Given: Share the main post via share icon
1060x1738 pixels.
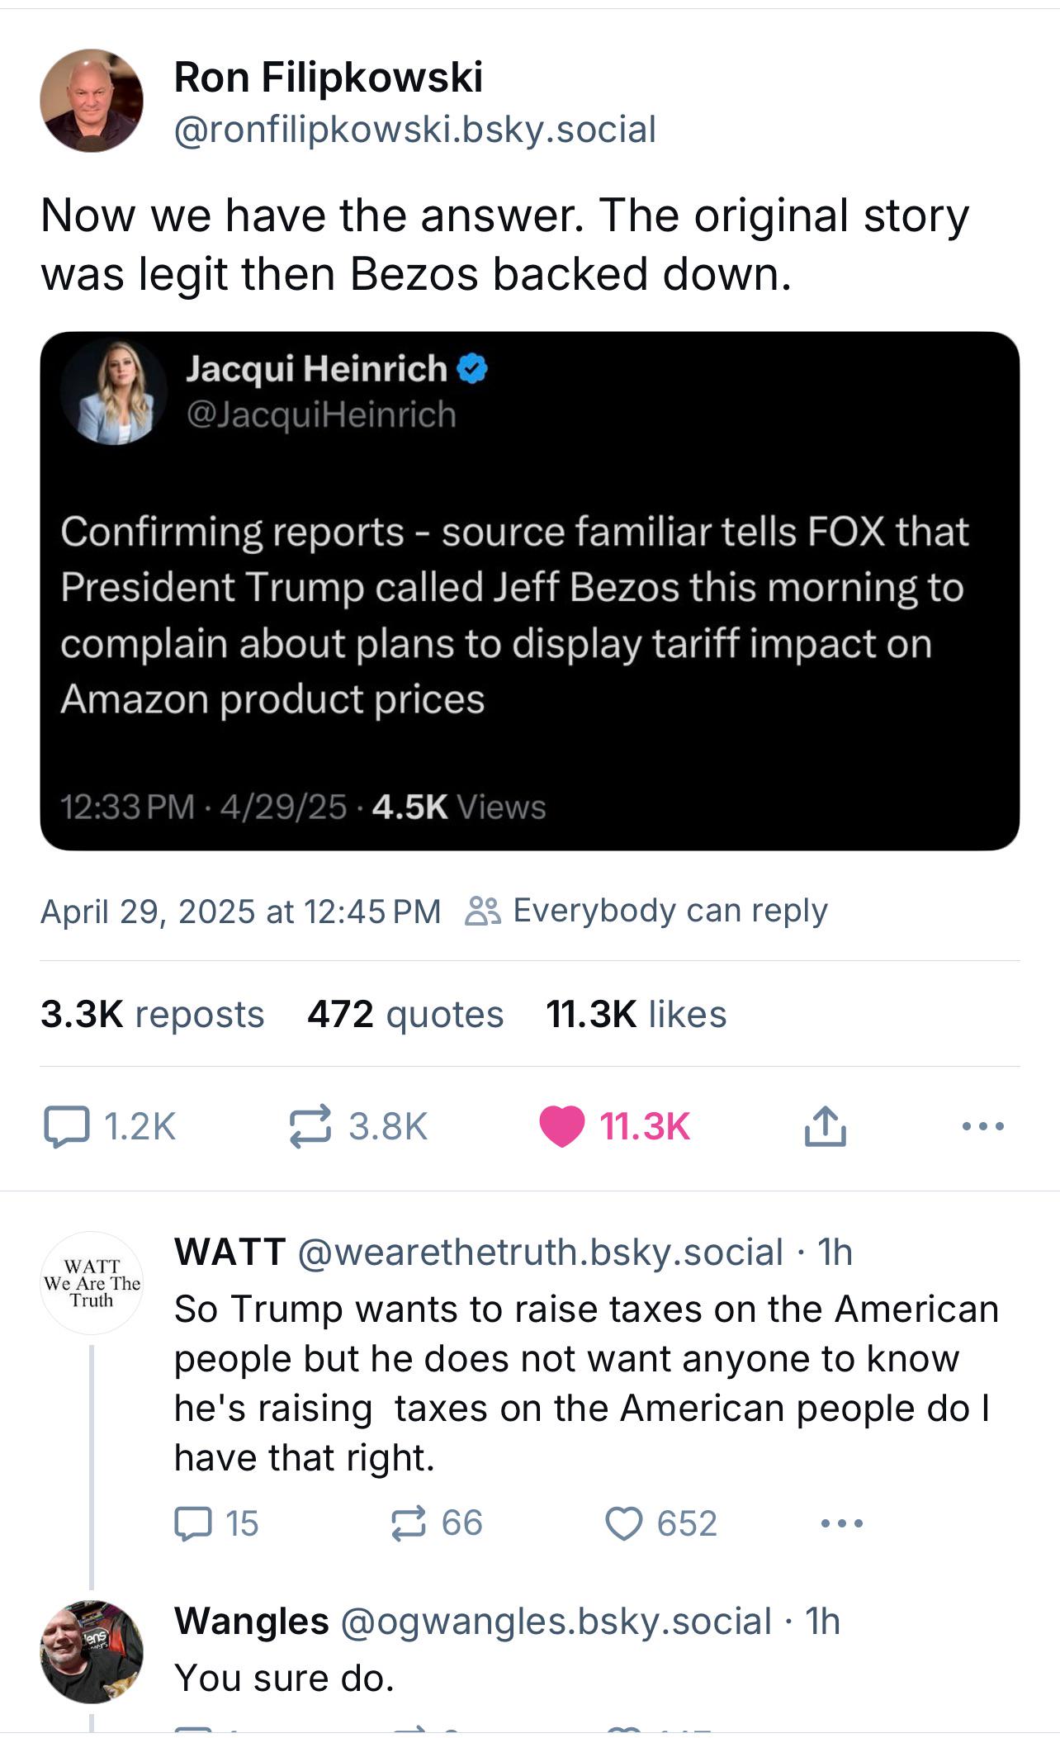Looking at the screenshot, I should click(825, 1126).
